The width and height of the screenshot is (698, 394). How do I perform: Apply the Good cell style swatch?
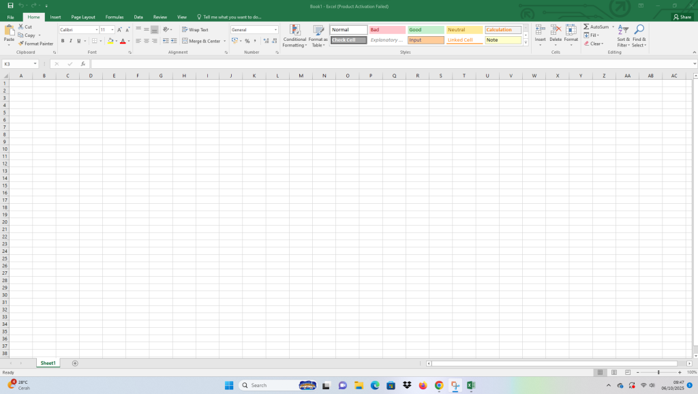[x=425, y=30]
